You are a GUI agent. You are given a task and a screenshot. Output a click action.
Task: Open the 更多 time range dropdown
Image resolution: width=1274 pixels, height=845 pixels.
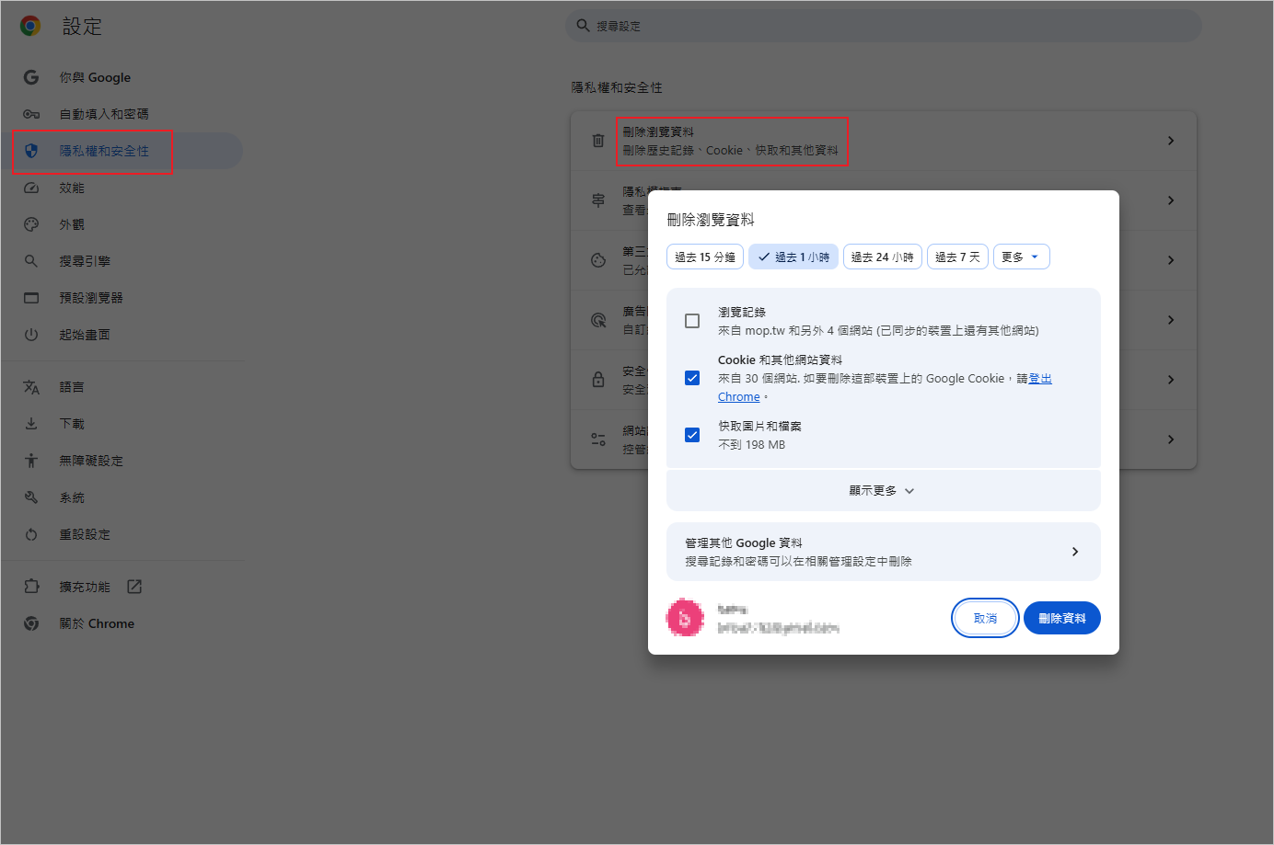[x=1022, y=257]
